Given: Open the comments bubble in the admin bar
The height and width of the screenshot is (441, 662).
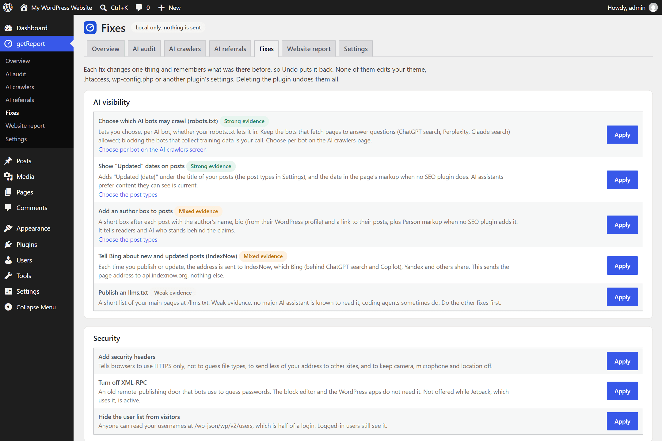Looking at the screenshot, I should tap(139, 8).
